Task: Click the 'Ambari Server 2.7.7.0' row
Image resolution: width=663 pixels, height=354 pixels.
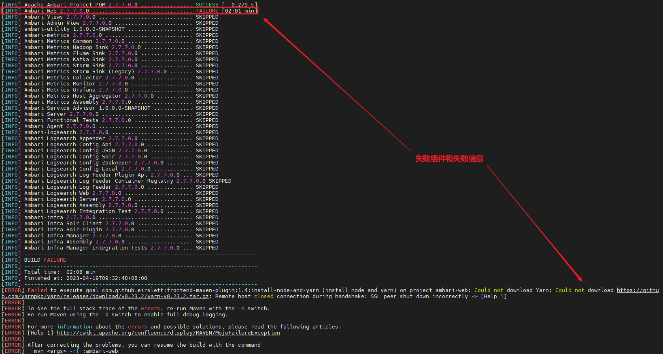Action: [x=110, y=114]
